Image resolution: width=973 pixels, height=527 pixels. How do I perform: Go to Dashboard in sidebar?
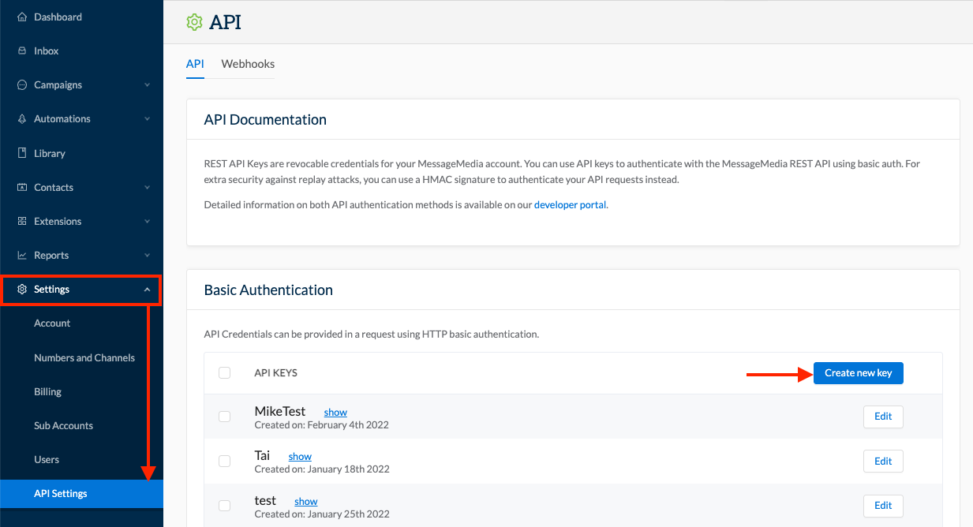pyautogui.click(x=58, y=17)
